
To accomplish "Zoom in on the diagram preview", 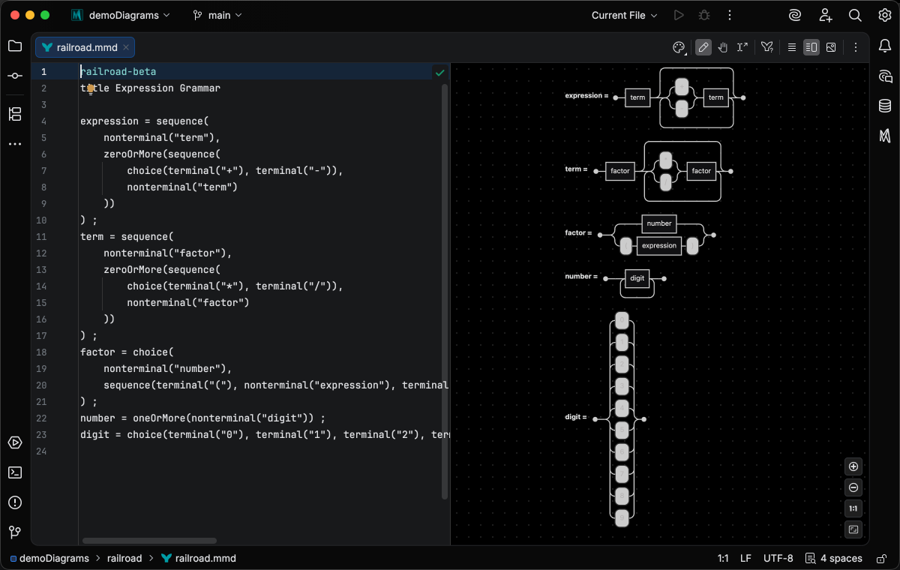I will 853,466.
